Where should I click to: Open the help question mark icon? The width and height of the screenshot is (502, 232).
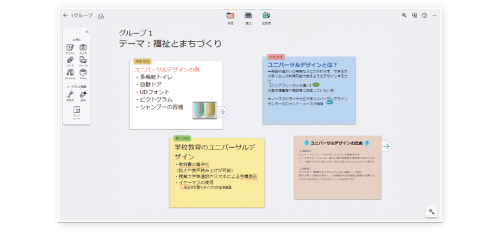424,15
